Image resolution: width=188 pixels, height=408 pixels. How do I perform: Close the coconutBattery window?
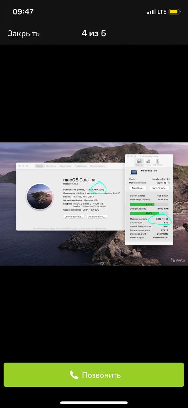(128, 157)
